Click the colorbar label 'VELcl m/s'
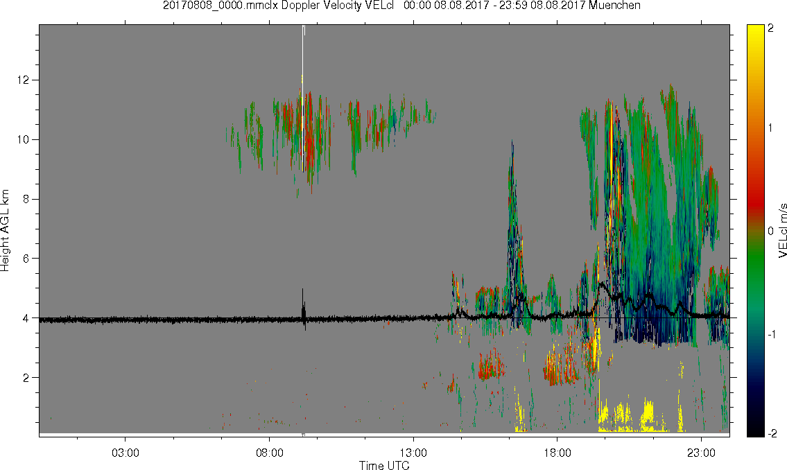Image resolution: width=787 pixels, height=470 pixels. pos(782,231)
